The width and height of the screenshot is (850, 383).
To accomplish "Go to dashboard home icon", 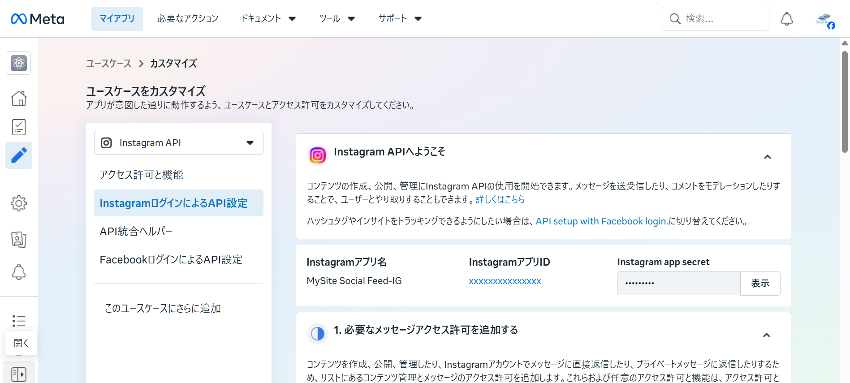I will 19,98.
